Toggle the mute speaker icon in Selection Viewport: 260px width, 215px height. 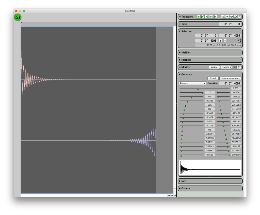click(239, 41)
